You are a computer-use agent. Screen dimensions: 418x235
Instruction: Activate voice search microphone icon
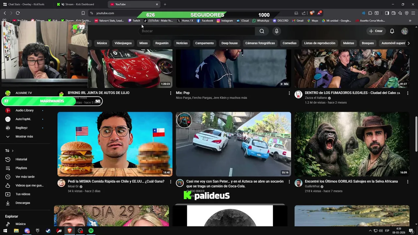coord(277,31)
